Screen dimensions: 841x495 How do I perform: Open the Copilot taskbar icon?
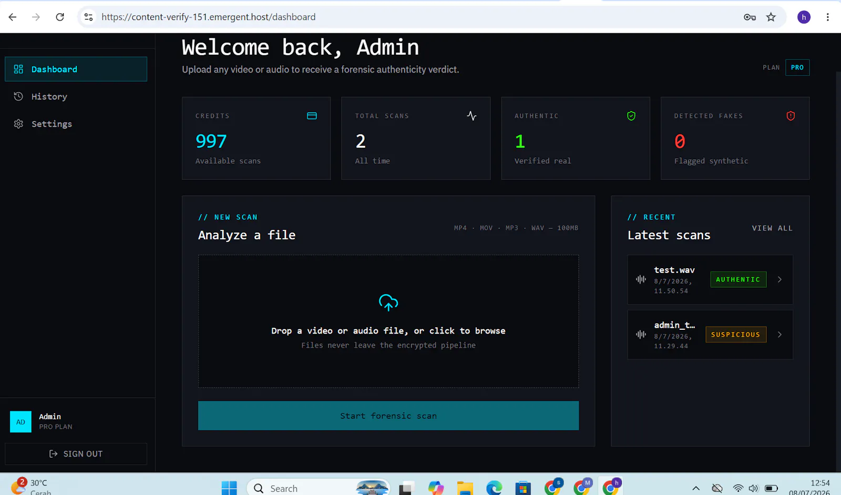tap(436, 488)
